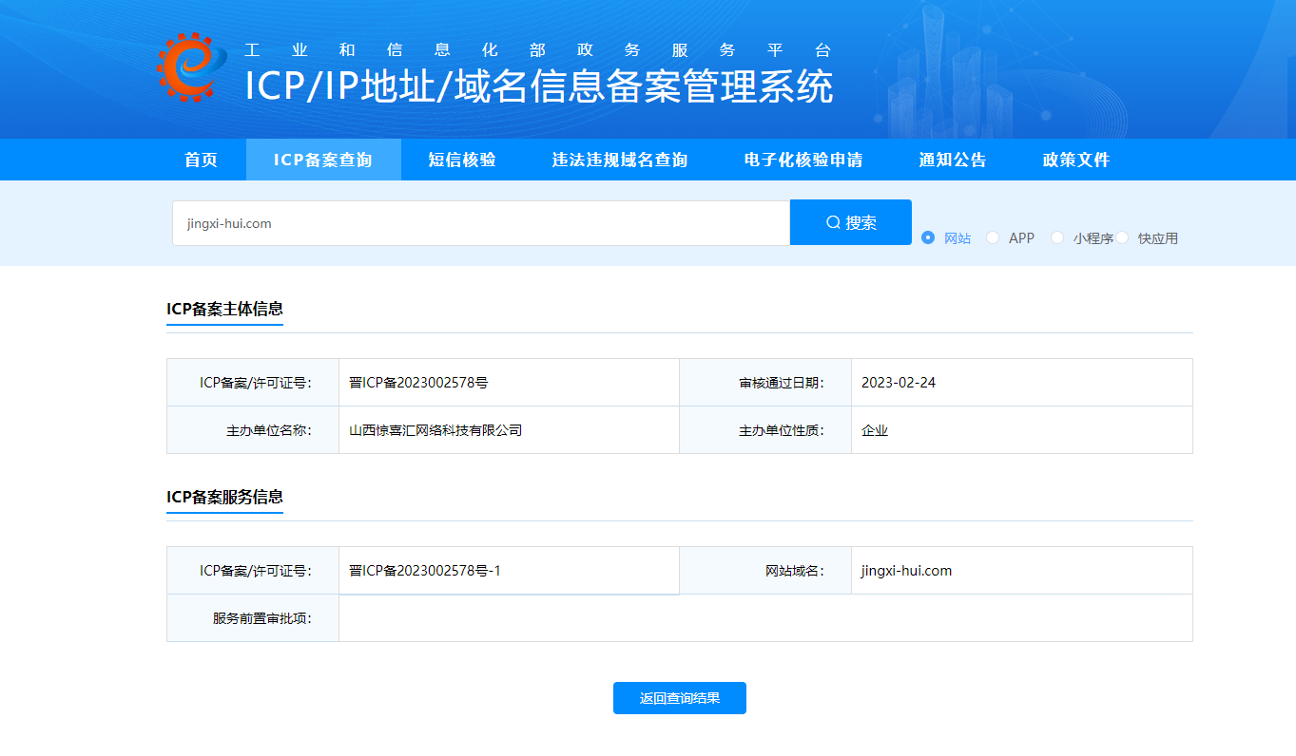The image size is (1296, 756).
Task: Click the MIIT gear logo icon
Action: [x=192, y=66]
